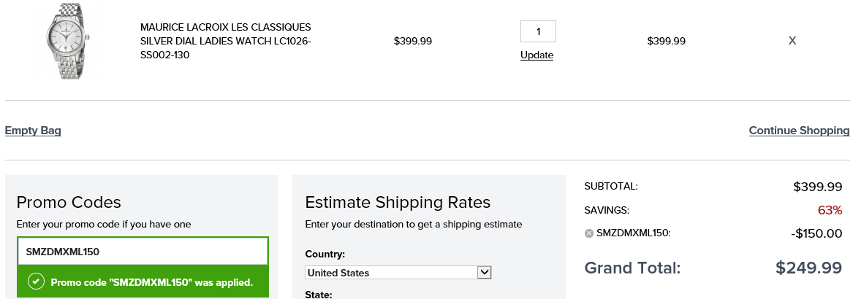Click the Estimate Shipping Rates heading
The width and height of the screenshot is (853, 299).
pos(398,203)
